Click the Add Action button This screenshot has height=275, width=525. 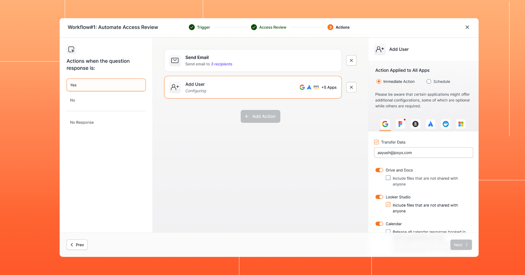(260, 116)
